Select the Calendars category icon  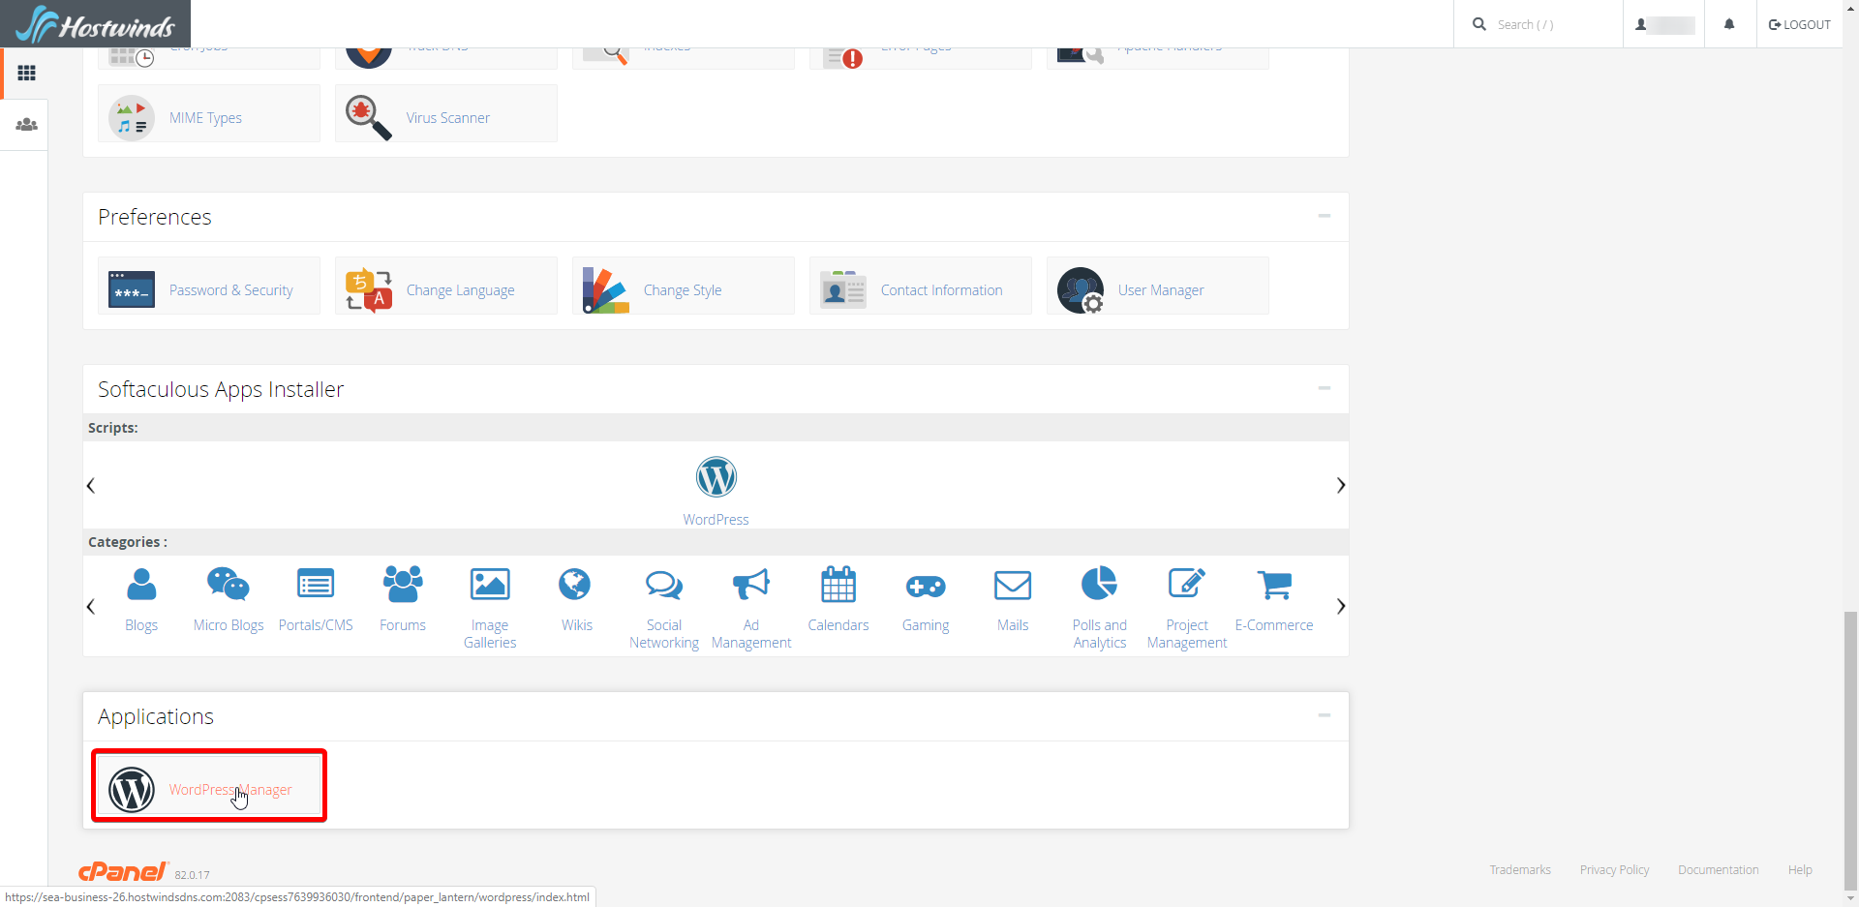pyautogui.click(x=838, y=585)
